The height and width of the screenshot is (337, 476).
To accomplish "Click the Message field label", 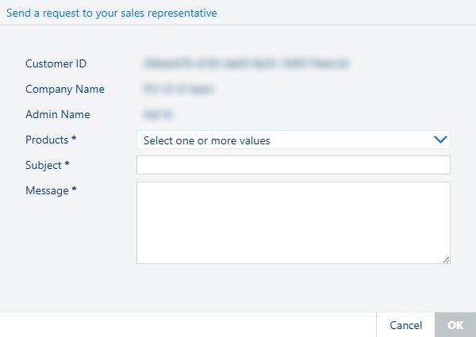I will (47, 190).
